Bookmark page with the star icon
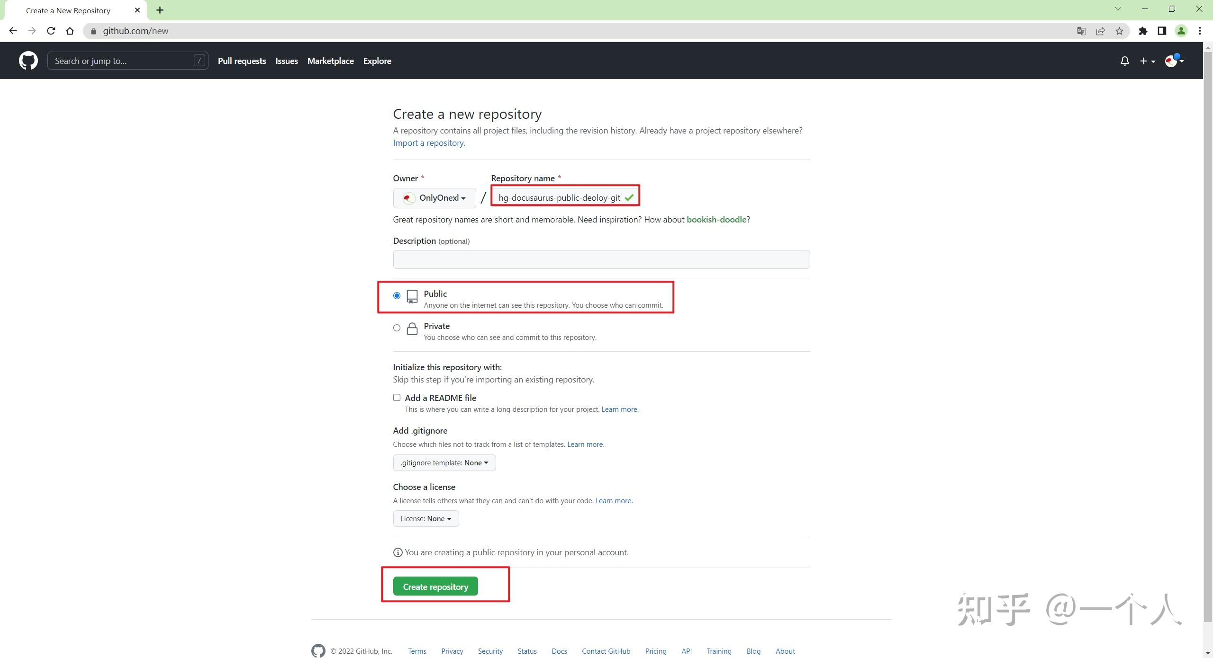The width and height of the screenshot is (1213, 658). tap(1119, 31)
